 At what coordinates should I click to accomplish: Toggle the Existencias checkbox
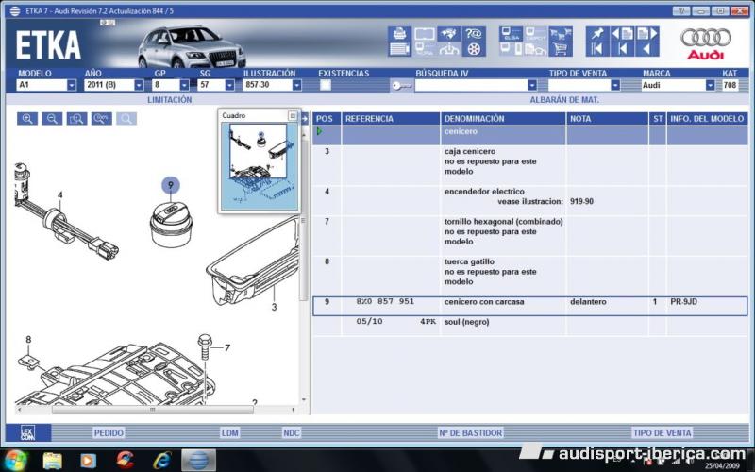pyautogui.click(x=326, y=85)
